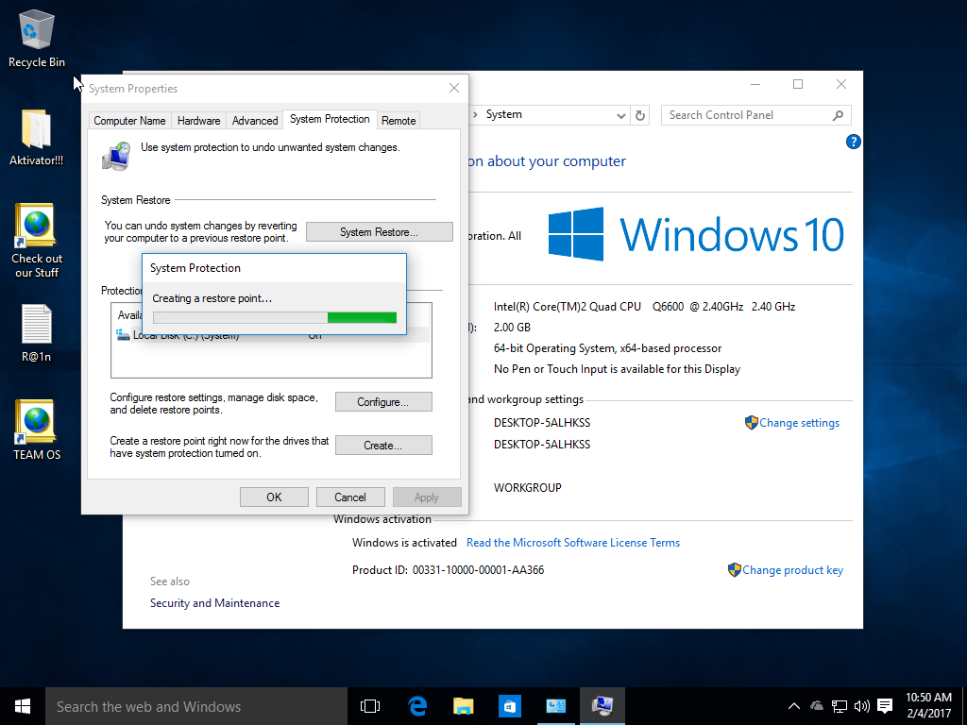
Task: Click the disabled Apply button
Action: (x=427, y=497)
